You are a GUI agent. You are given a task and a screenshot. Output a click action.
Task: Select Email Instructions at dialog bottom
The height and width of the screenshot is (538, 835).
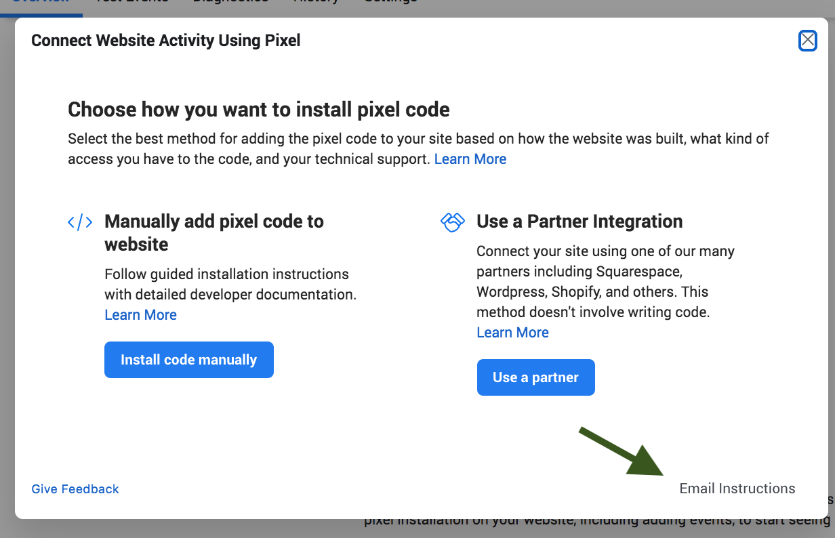tap(737, 489)
